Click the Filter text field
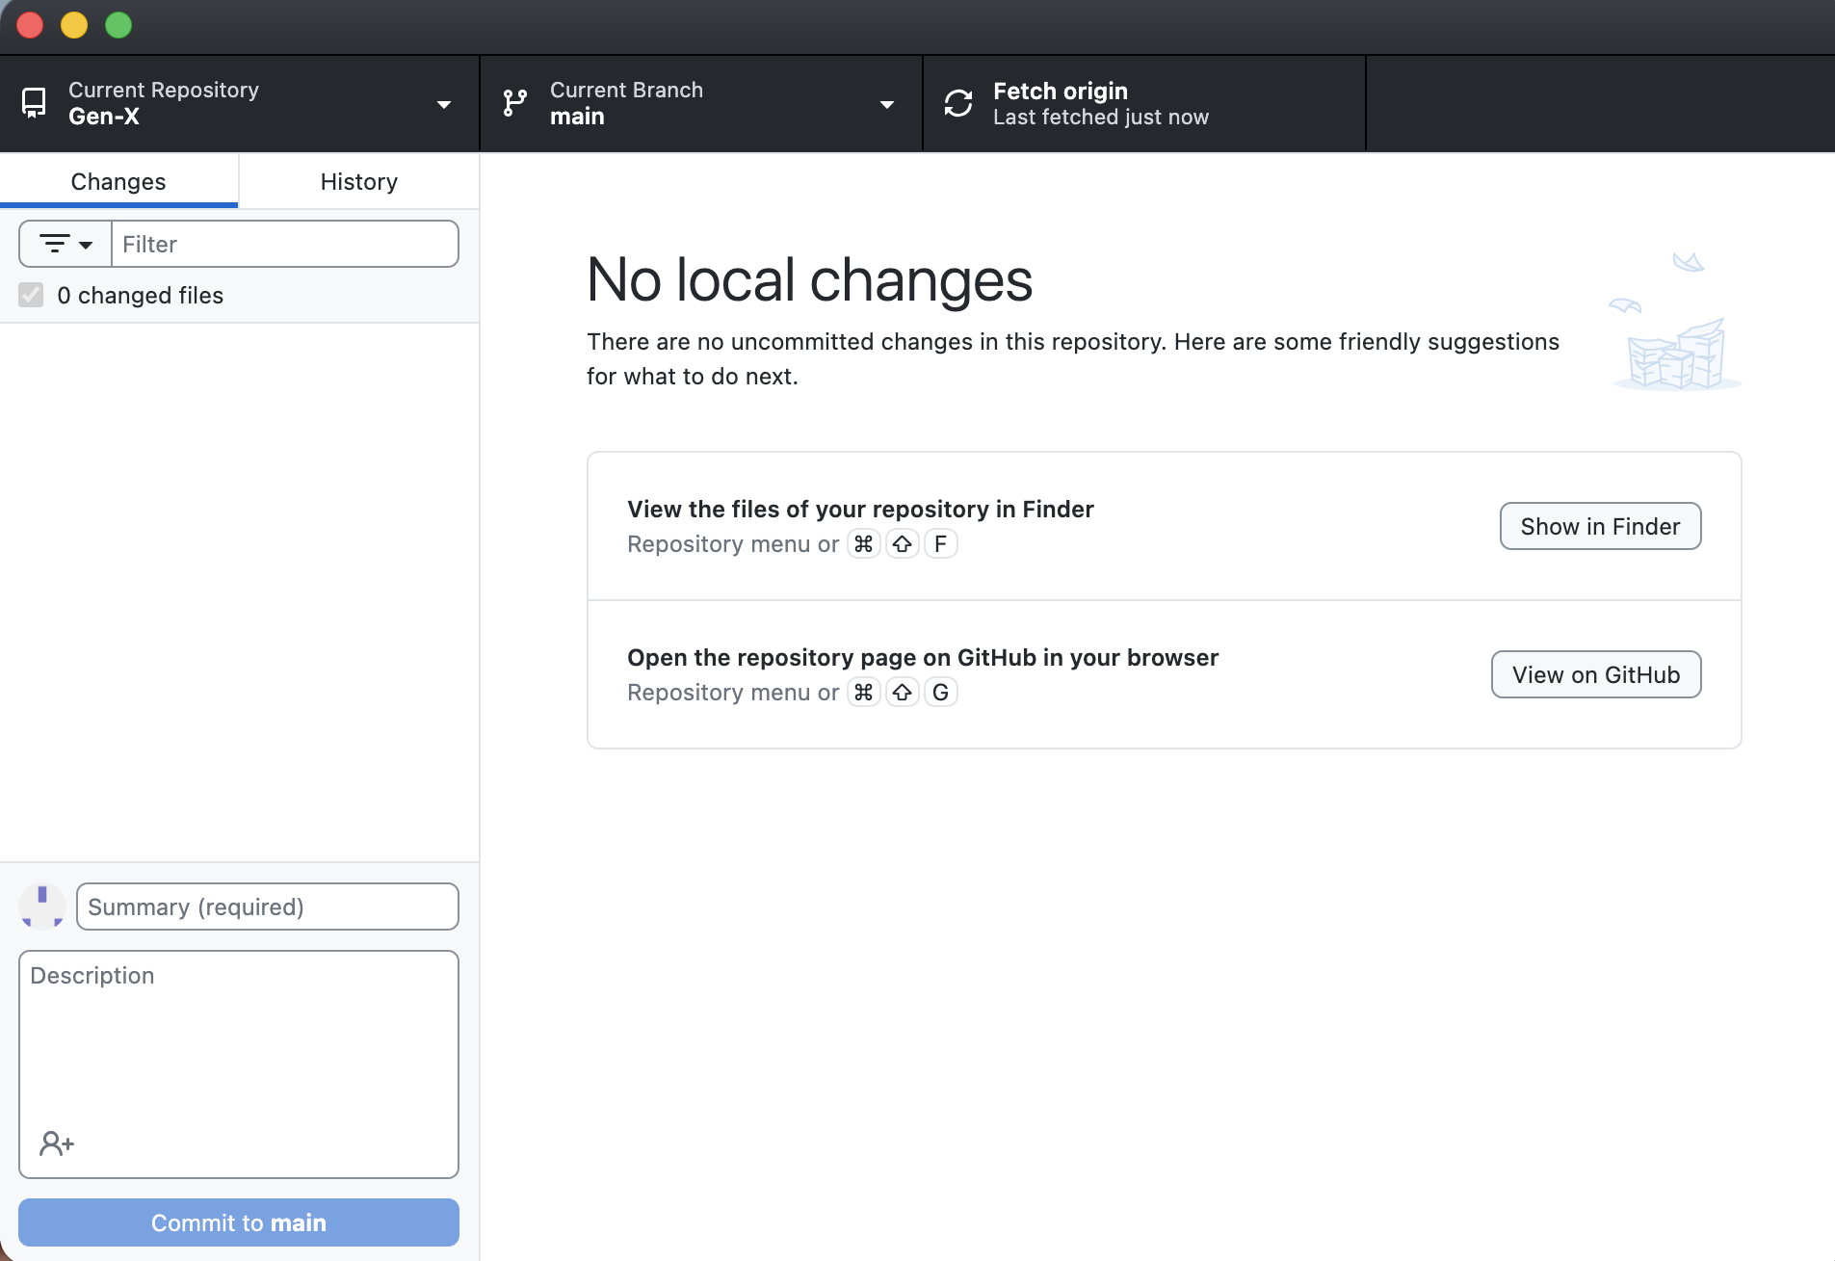 point(285,244)
